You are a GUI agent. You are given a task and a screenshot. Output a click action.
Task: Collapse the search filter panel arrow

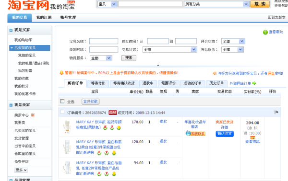(x=158, y=65)
